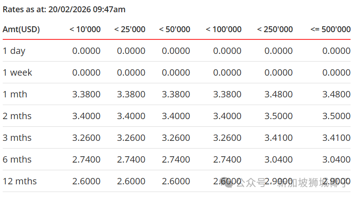
Task: Select the < 25'000 column header
Action: tap(130, 29)
